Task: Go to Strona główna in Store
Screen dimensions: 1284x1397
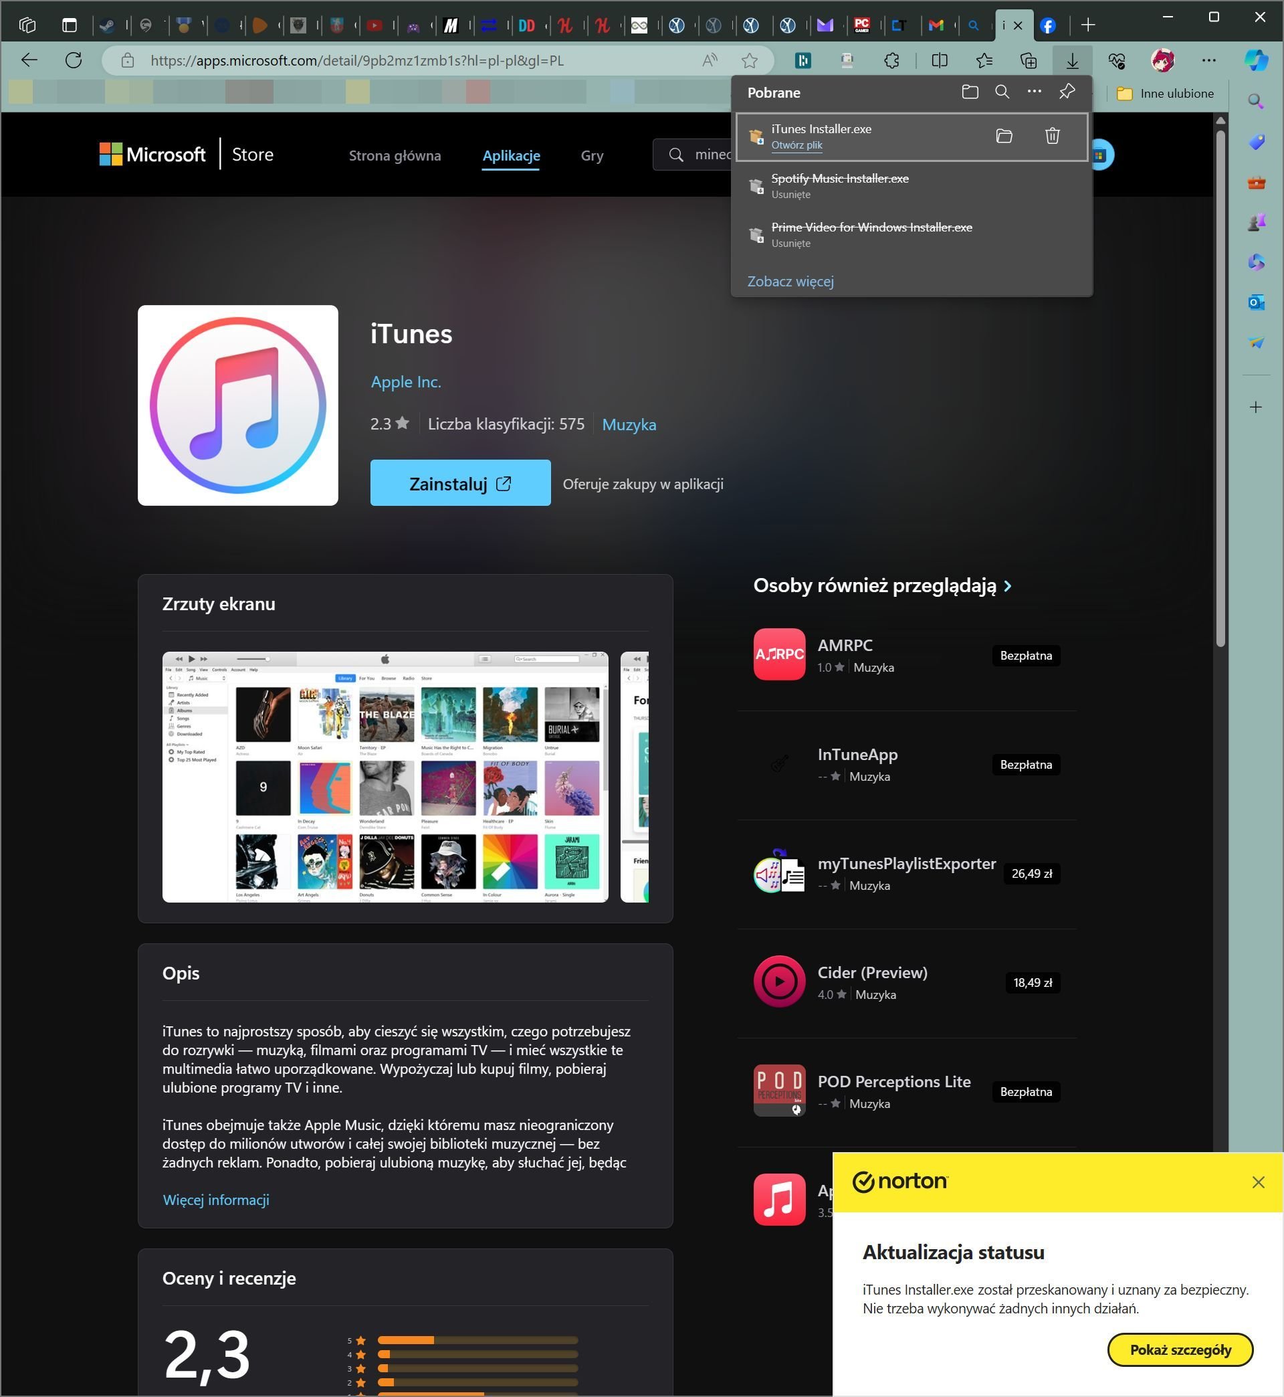Action: pos(395,156)
